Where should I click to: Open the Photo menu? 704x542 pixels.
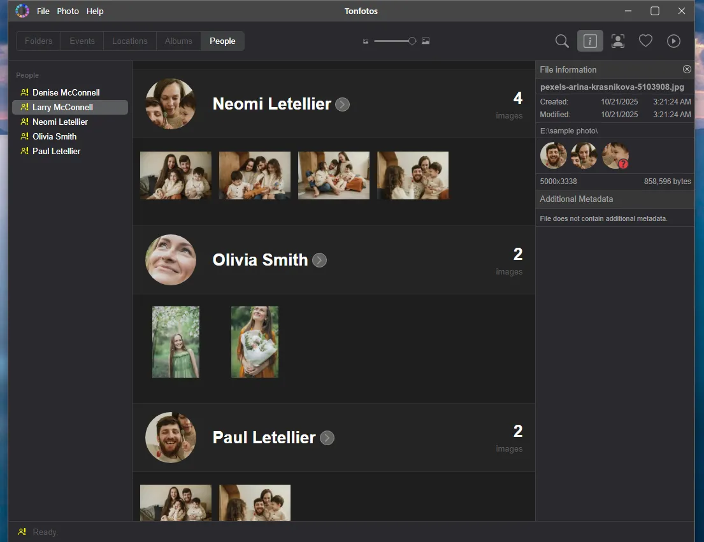pos(68,11)
